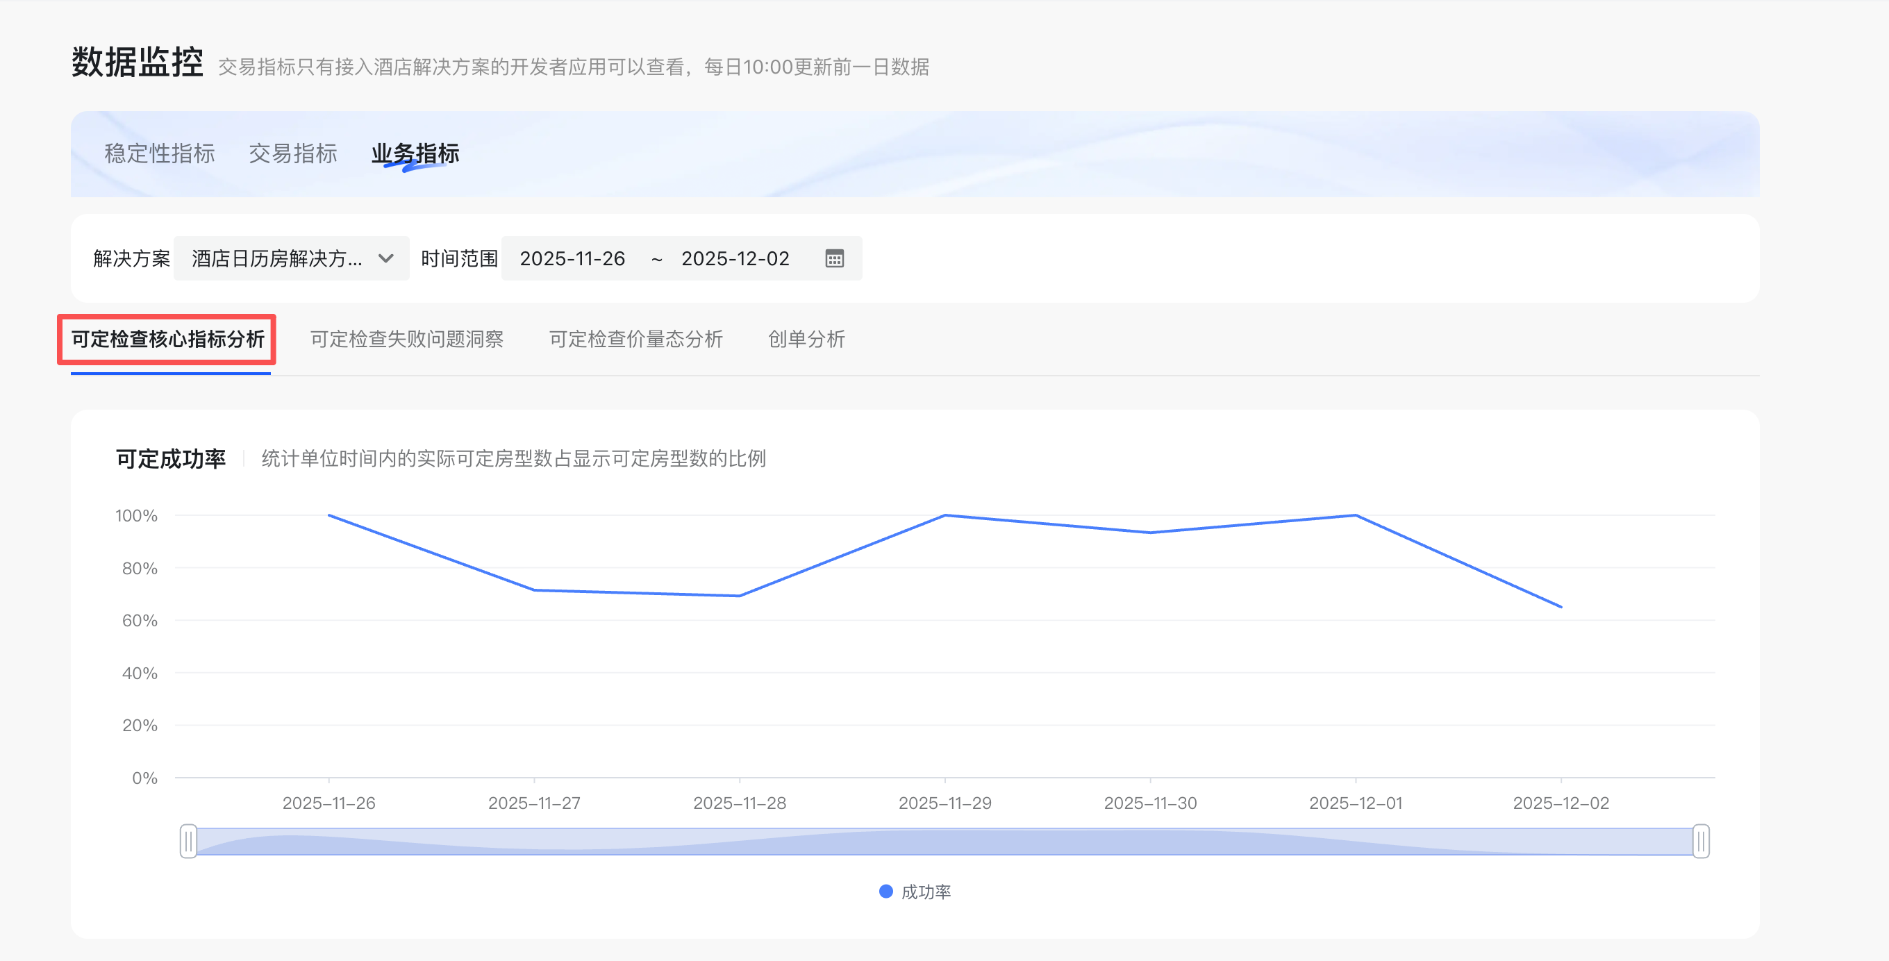
Task: Click the chart zoom slider middle area
Action: (944, 841)
